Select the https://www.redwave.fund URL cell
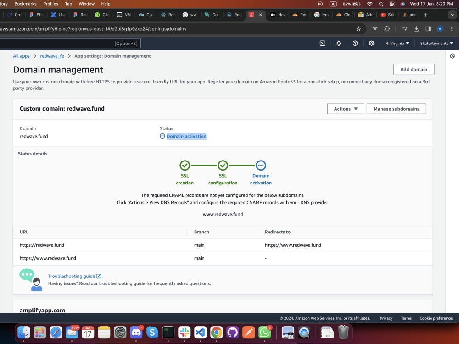459x344 pixels. click(x=48, y=258)
